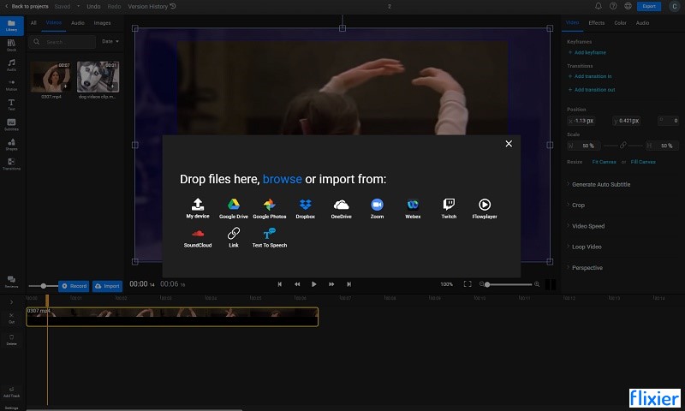Switch to the Effects tab
This screenshot has width=685, height=411.
(596, 23)
